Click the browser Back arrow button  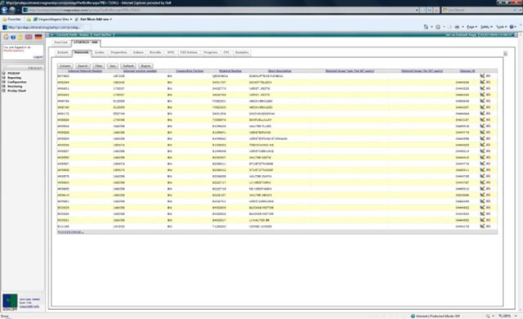click(5, 10)
